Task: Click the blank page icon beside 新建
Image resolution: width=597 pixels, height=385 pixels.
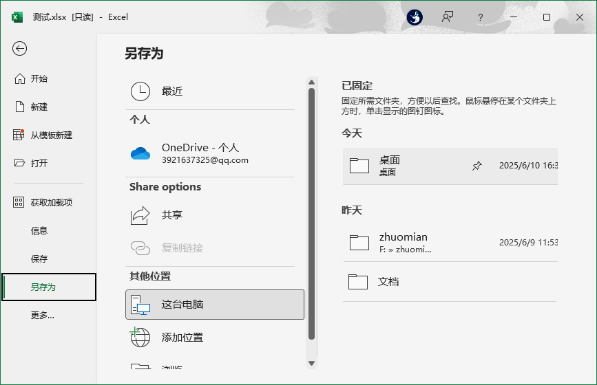Action: tap(19, 107)
